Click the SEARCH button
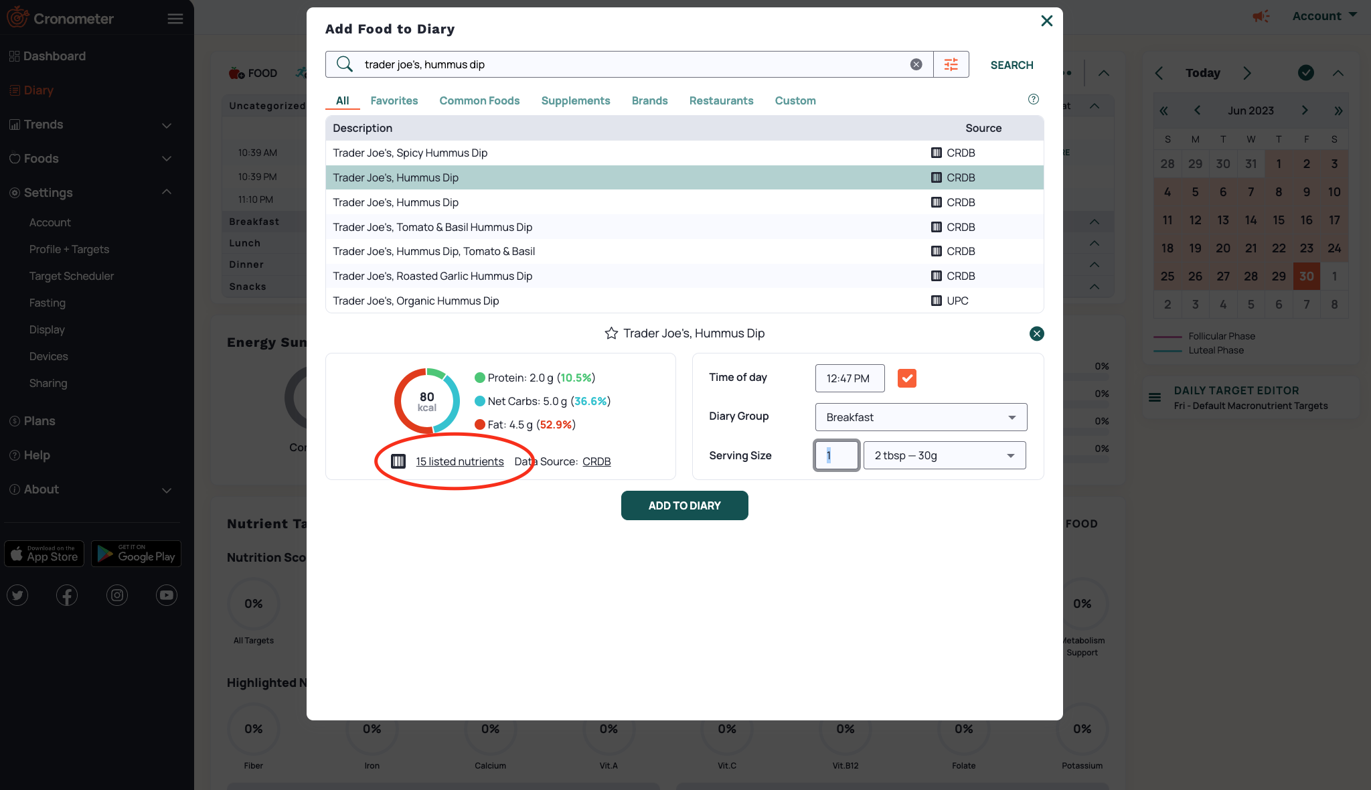 point(1012,65)
